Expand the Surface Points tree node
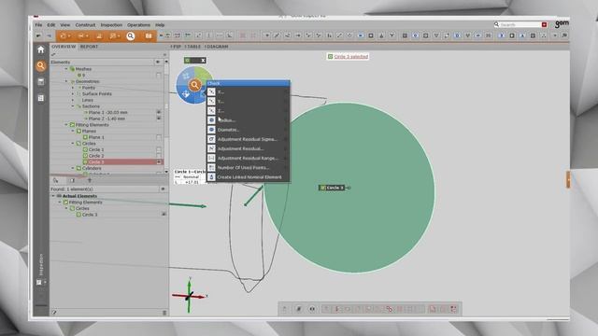Screen dimensions: 598x336 point(73,93)
